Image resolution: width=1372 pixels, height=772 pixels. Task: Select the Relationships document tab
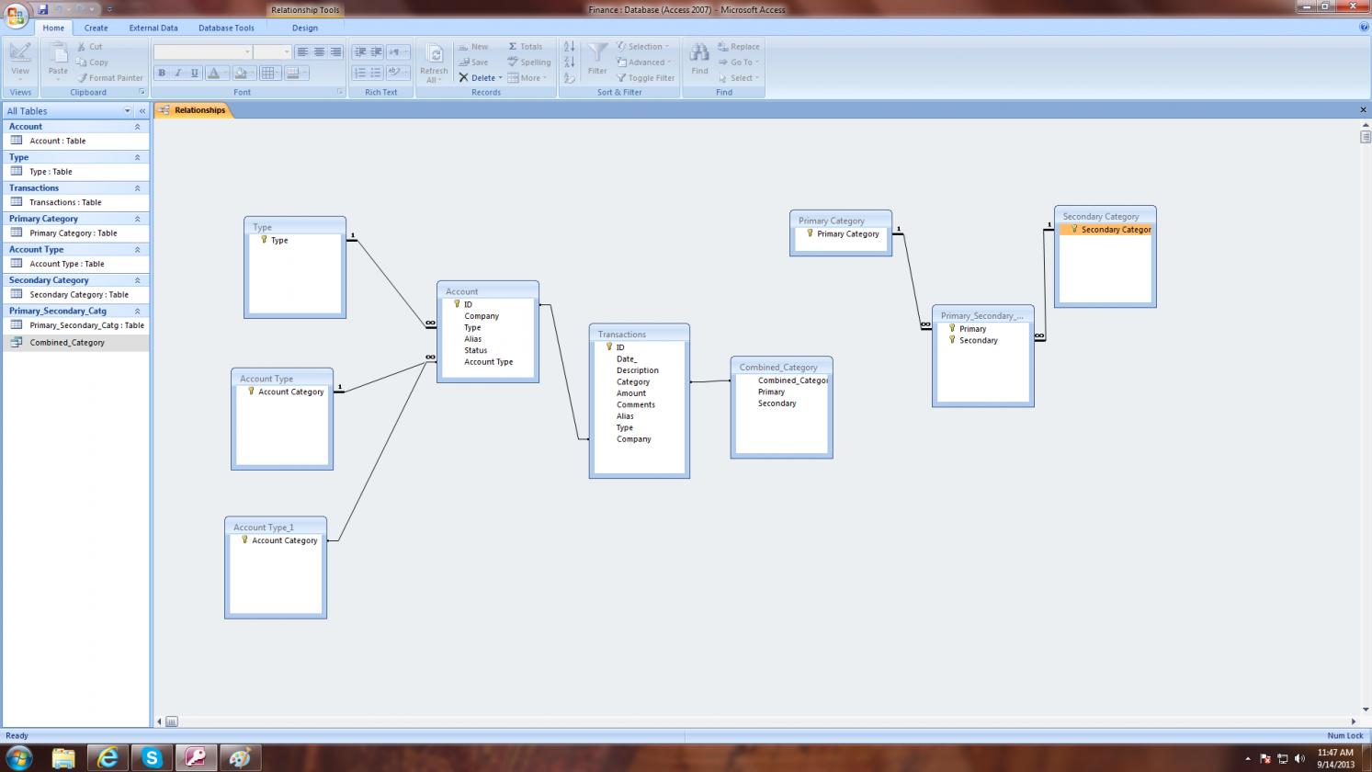pyautogui.click(x=192, y=110)
